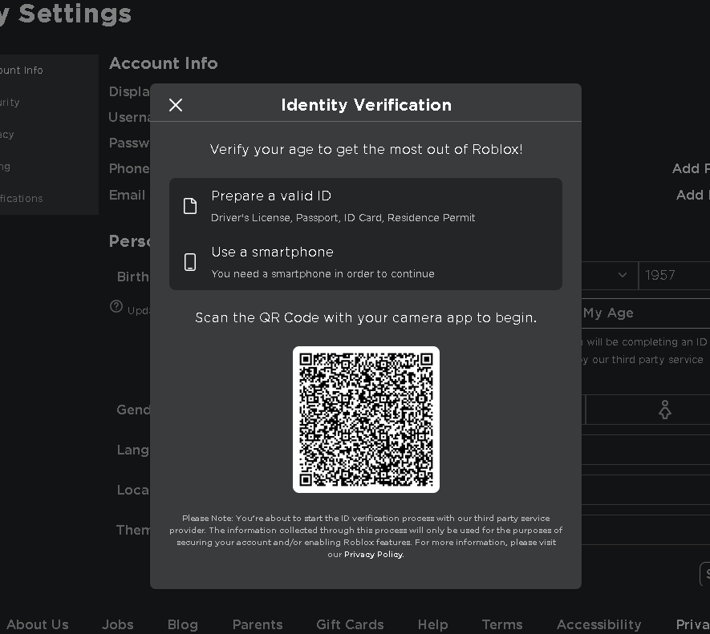The image size is (710, 634).
Task: Select Account Info sidebar tab
Action: click(x=49, y=71)
